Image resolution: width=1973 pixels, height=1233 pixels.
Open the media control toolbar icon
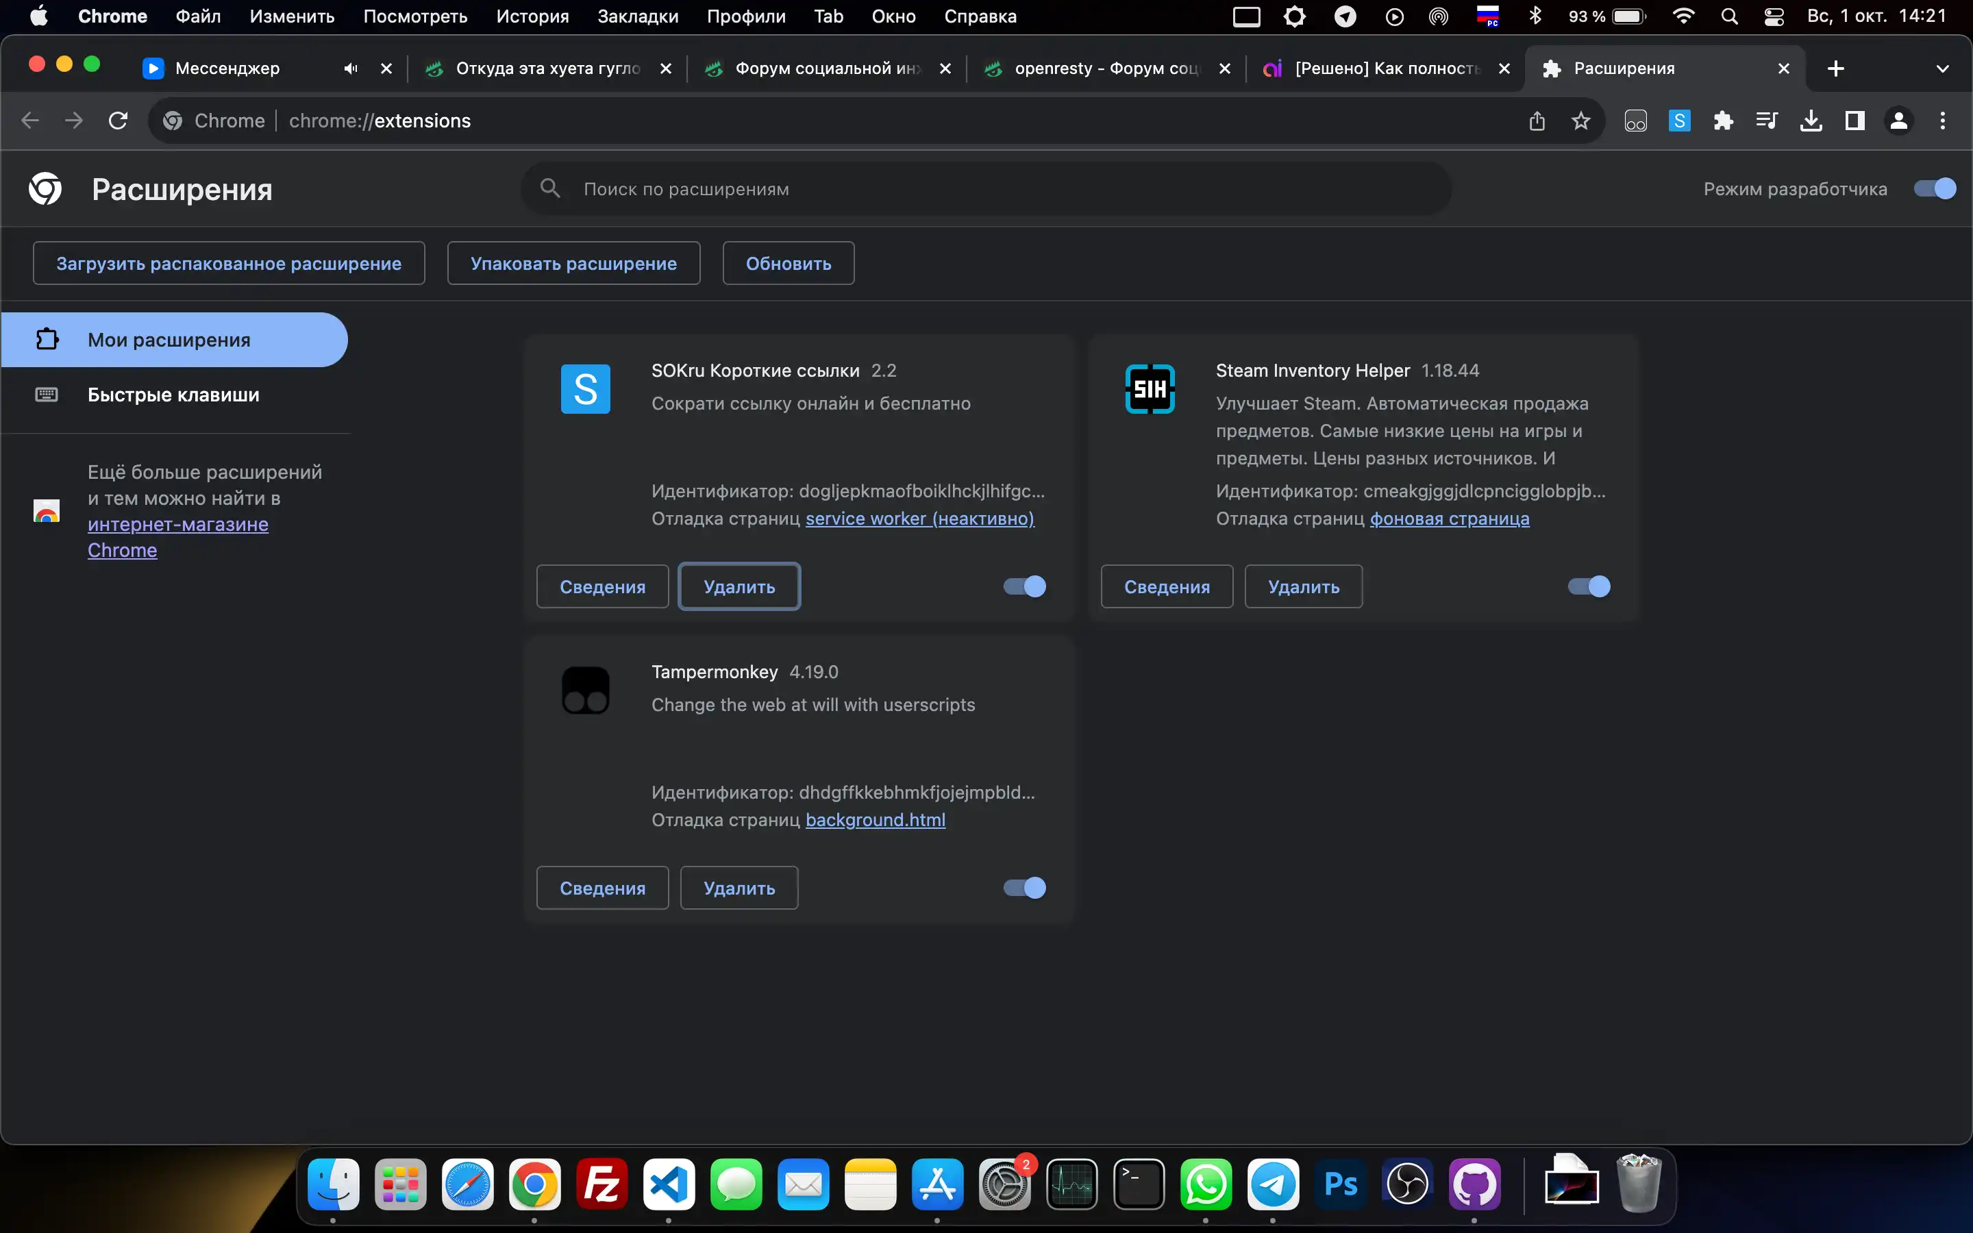click(x=1767, y=121)
